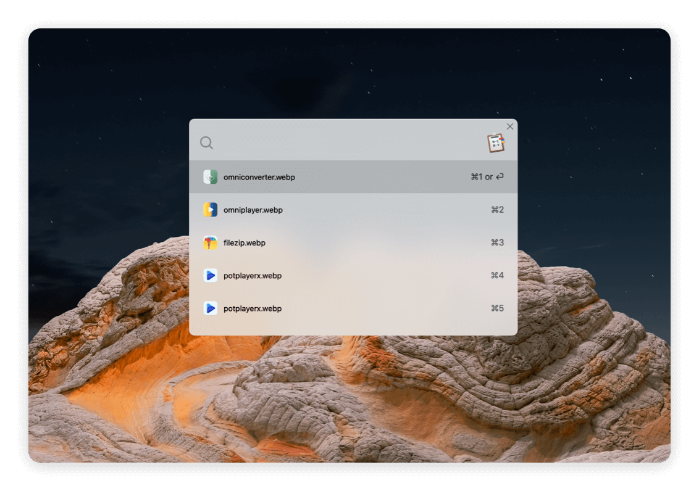The height and width of the screenshot is (491, 699).
Task: Click the clipboard icon showing copy-paste shortcuts
Action: [x=496, y=141]
